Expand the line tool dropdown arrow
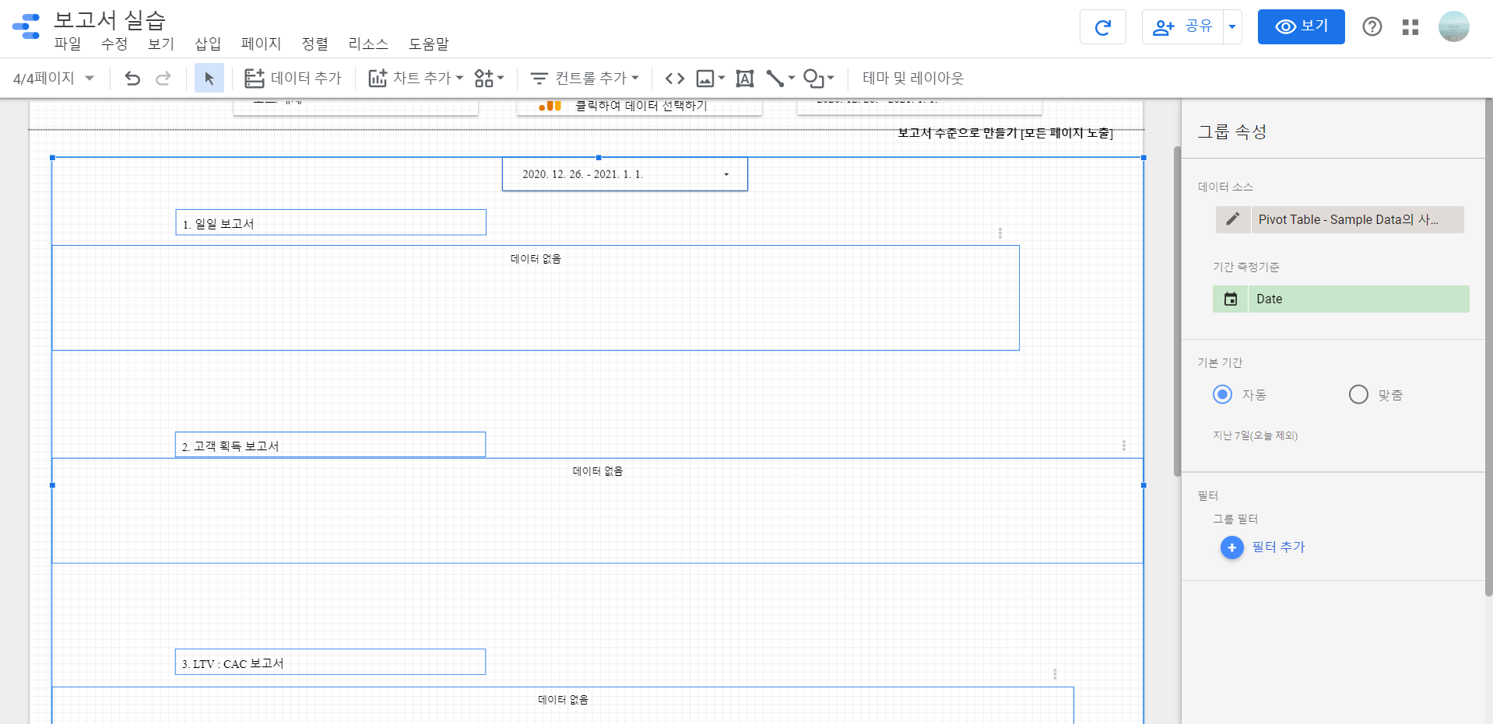Screen dimensions: 1493x724 click(792, 78)
